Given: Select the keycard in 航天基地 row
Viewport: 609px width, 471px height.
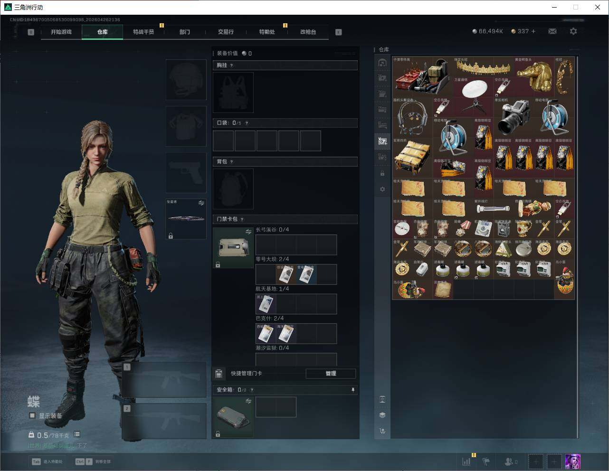Looking at the screenshot, I should [x=266, y=304].
